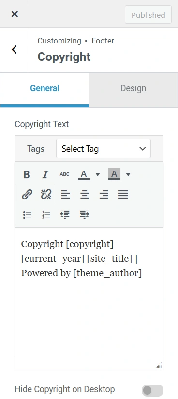
Task: Open text color picker dropdown arrow
Action: pyautogui.click(x=98, y=174)
